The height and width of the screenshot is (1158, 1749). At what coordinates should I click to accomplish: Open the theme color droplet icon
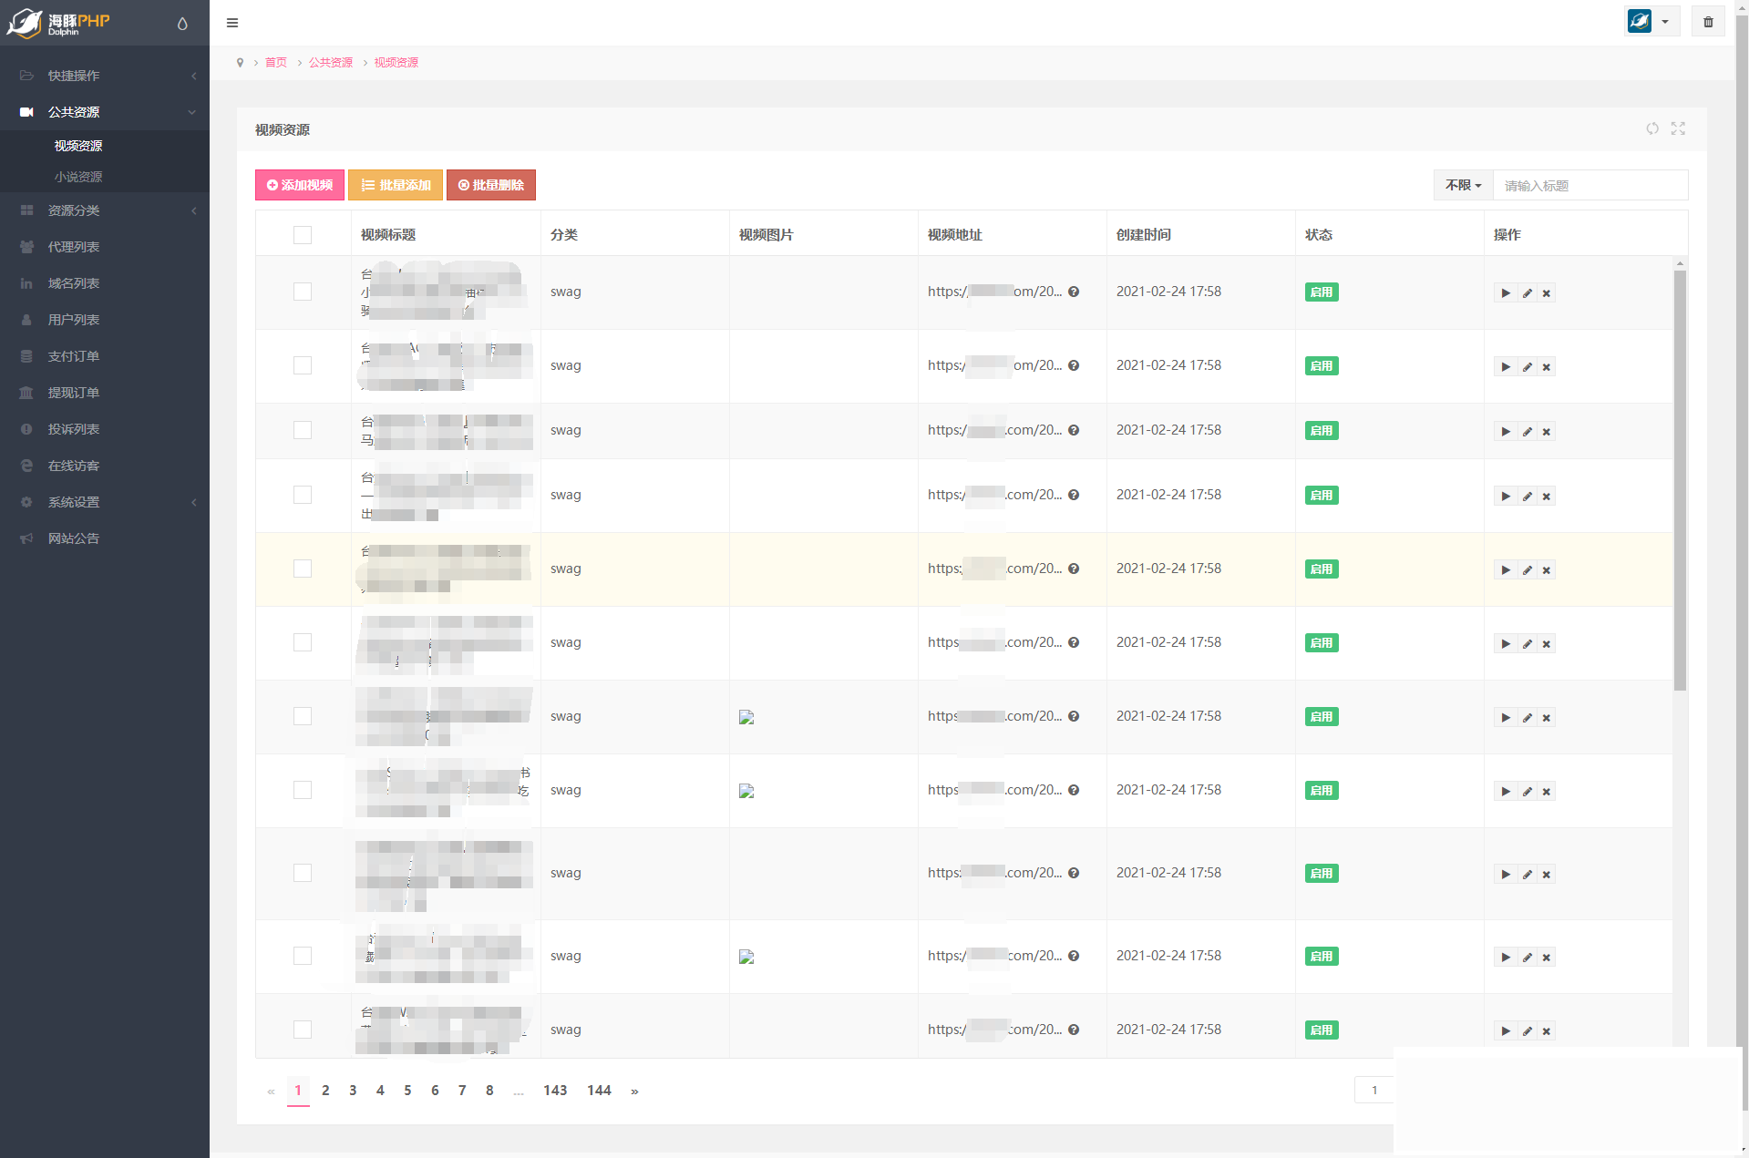[182, 24]
